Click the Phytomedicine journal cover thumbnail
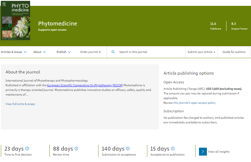Viewport: 251px width, 162px height. point(15,20)
